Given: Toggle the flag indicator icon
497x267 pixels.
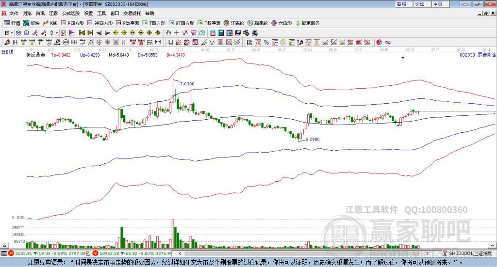Looking at the screenshot, I should click(x=72, y=33).
